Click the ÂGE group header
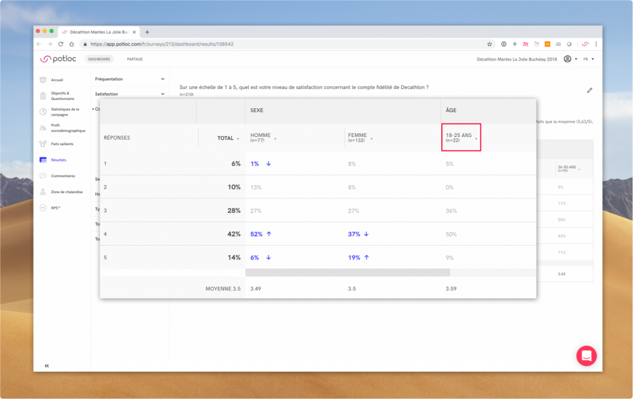633x399 pixels. point(451,110)
